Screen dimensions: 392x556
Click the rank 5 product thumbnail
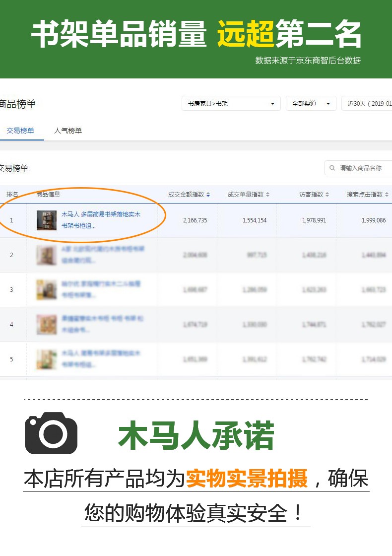click(47, 359)
